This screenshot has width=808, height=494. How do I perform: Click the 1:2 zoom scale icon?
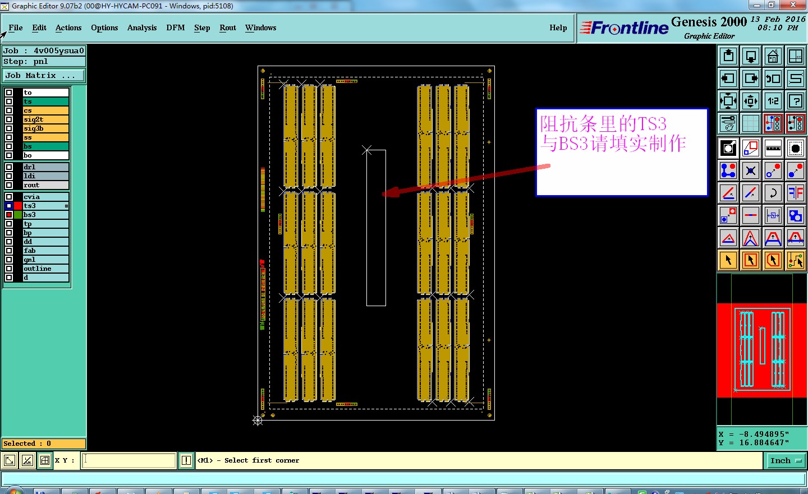pyautogui.click(x=773, y=101)
